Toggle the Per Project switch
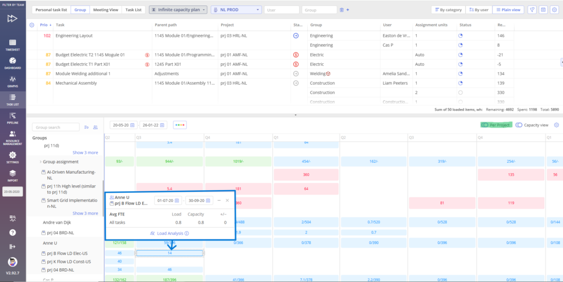 pos(485,125)
